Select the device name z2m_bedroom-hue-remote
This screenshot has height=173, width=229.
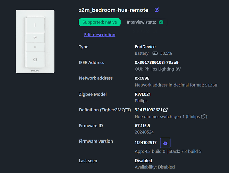[x=113, y=10]
